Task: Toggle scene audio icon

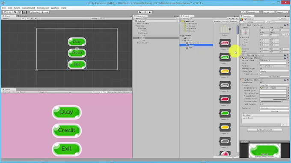Action: 32,19
